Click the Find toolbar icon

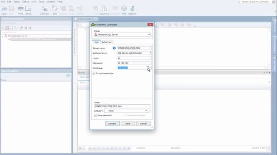pyautogui.click(x=96, y=9)
